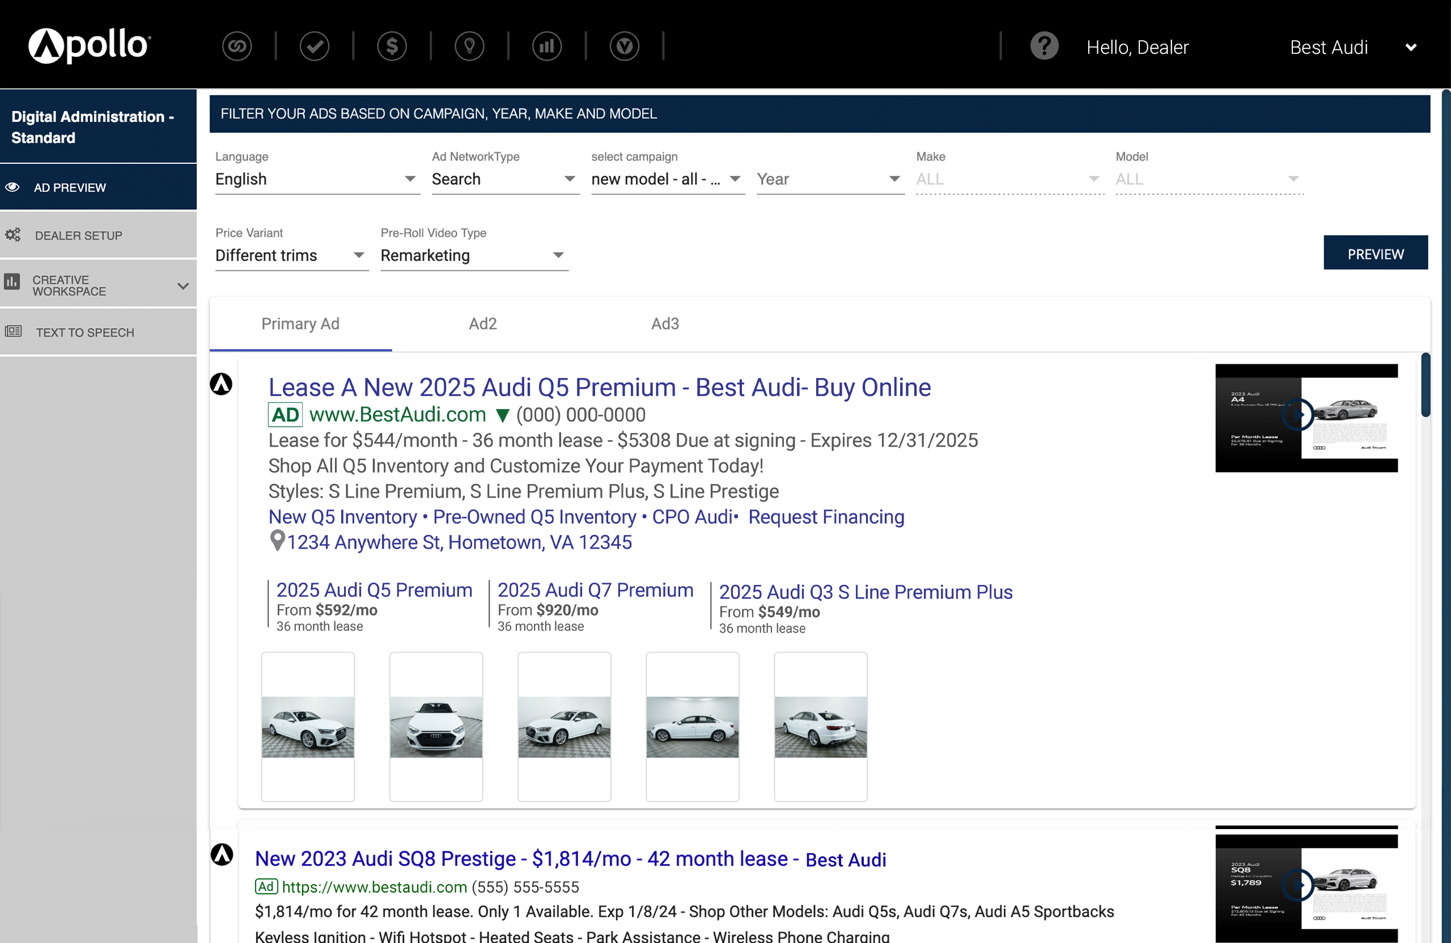Open www.BestAudi.com link

(x=397, y=414)
